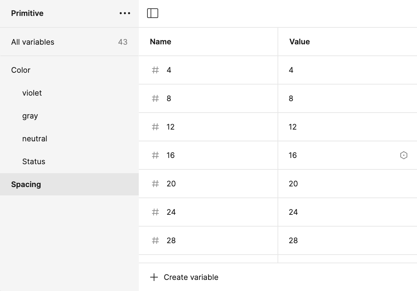Edit the value field of variable 24
The width and height of the screenshot is (417, 291).
click(x=293, y=212)
